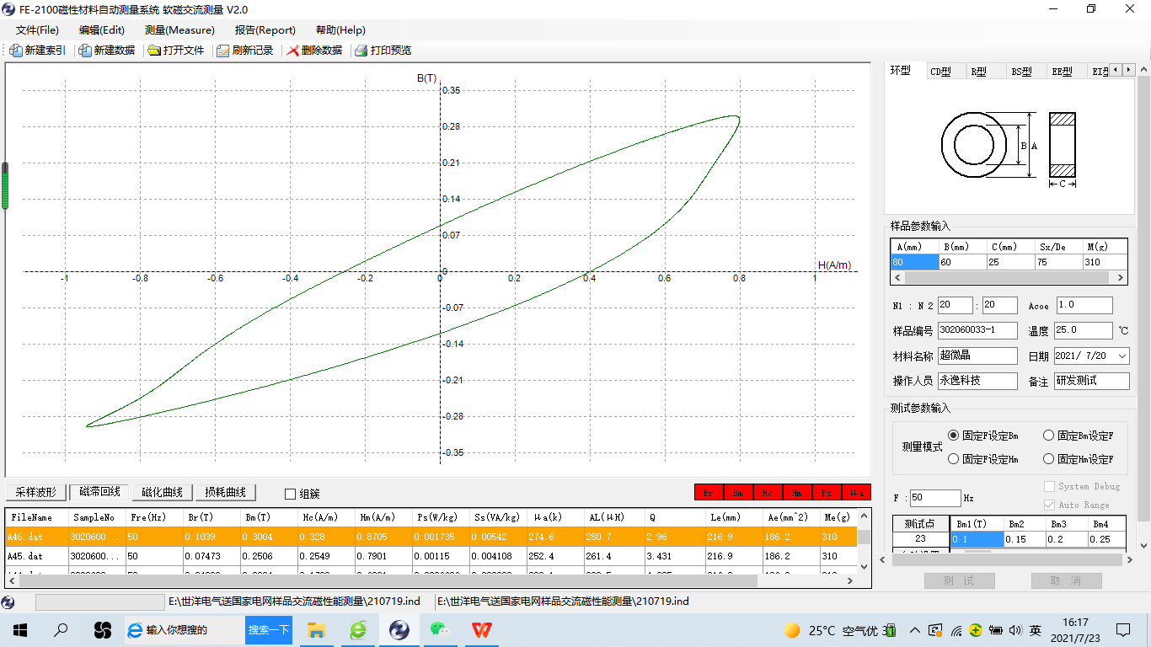Click the red Ps indicator box

(827, 492)
